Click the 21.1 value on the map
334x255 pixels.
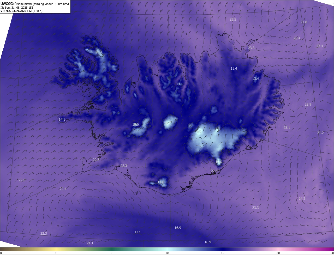click(90, 243)
